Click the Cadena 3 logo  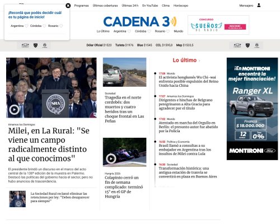click(140, 22)
